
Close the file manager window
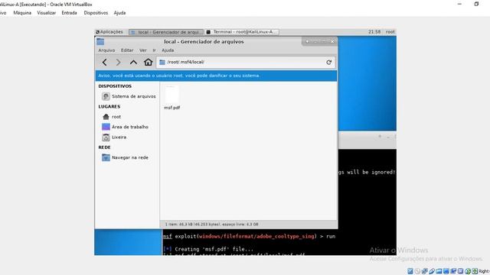point(332,41)
